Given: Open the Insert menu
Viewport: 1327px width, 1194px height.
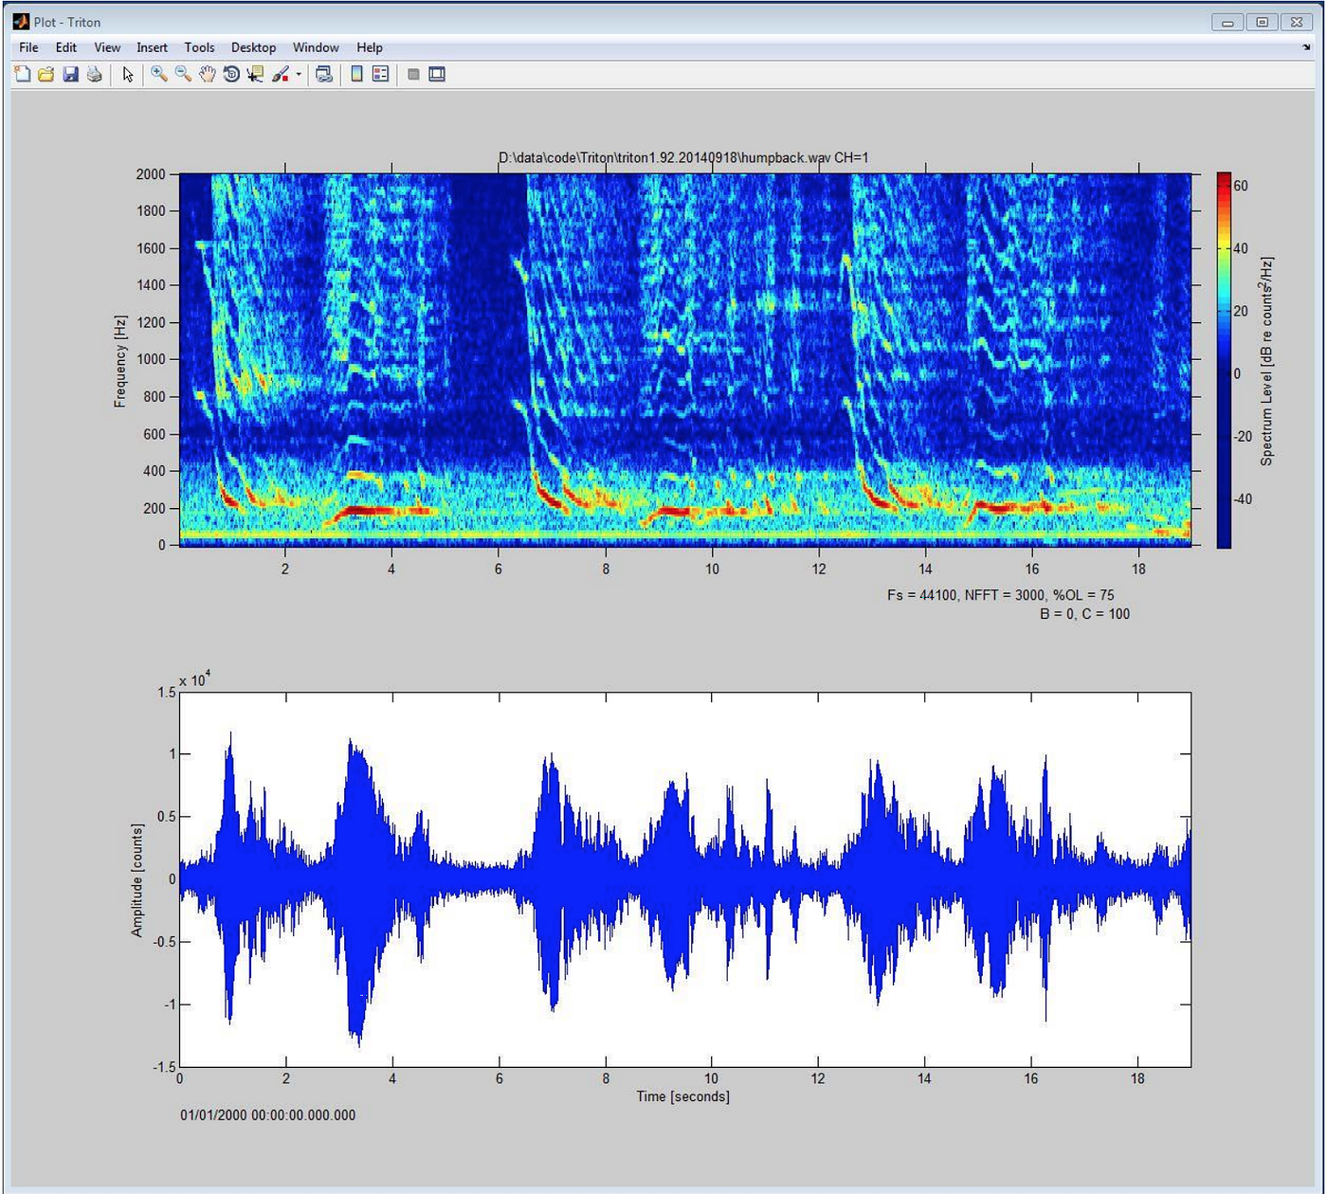Looking at the screenshot, I should [x=152, y=47].
